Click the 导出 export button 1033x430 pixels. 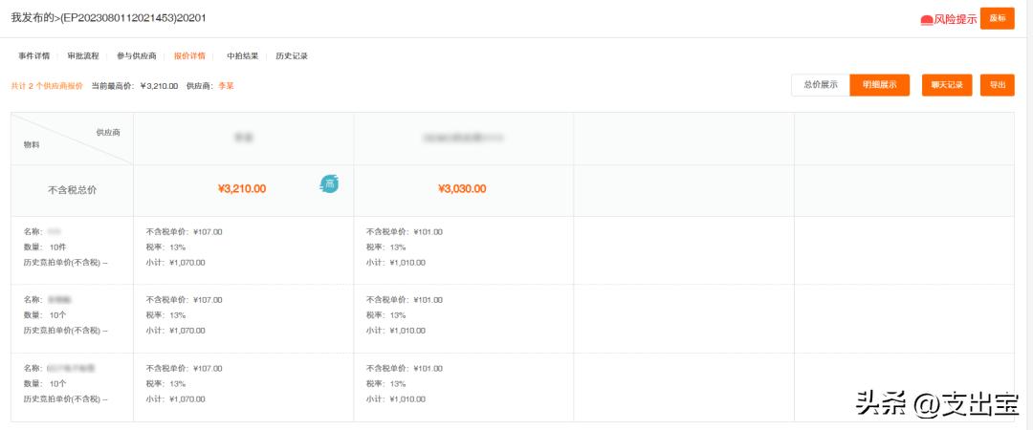click(997, 85)
